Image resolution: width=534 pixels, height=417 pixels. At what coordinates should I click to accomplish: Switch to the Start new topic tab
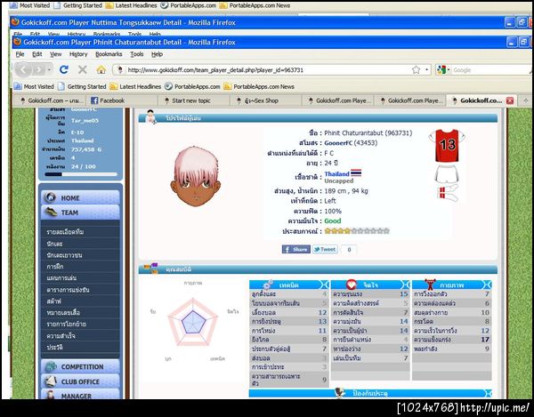click(194, 100)
